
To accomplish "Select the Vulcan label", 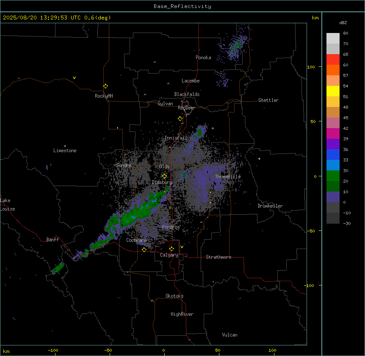I will coord(230,335).
